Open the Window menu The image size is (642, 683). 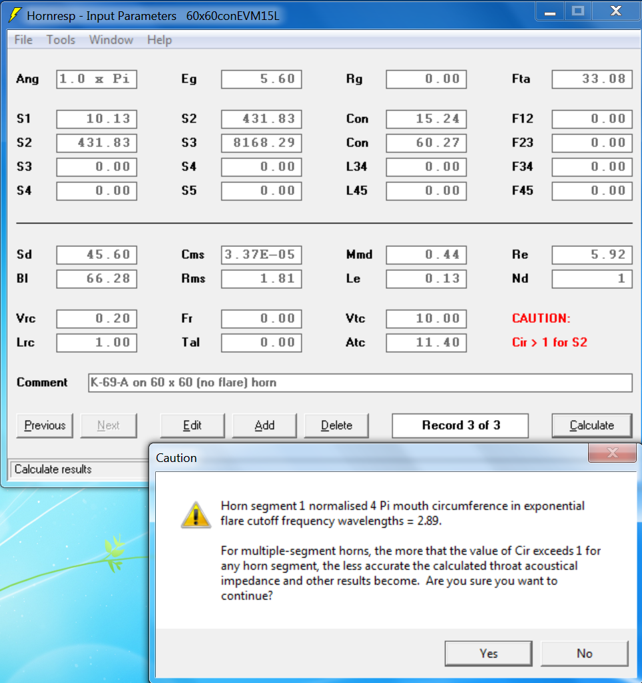click(x=111, y=40)
